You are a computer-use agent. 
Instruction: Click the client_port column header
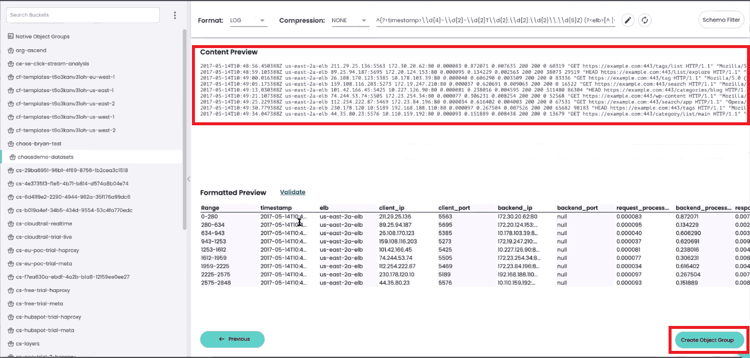[x=454, y=208]
